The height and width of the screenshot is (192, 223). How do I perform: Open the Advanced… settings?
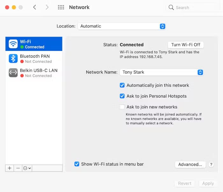[x=190, y=164]
